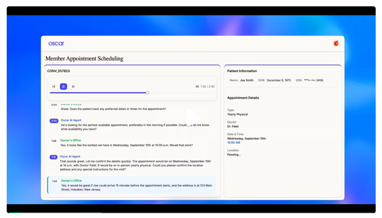Screen dimensions: 382x218
Task: Click the message about earliest available appointment
Action: point(135,127)
